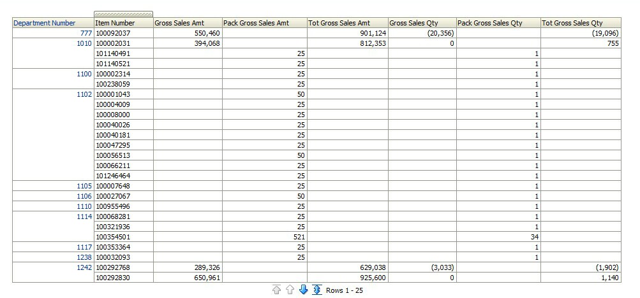Screen dimensions: 640x298
Task: Click item number 101140521
Action: click(113, 64)
